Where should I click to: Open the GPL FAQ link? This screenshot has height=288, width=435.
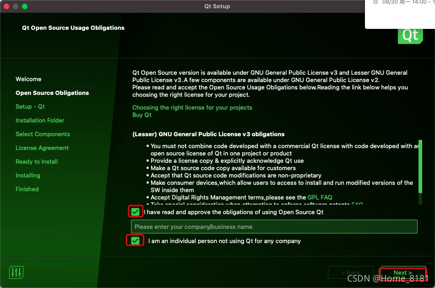tap(320, 198)
